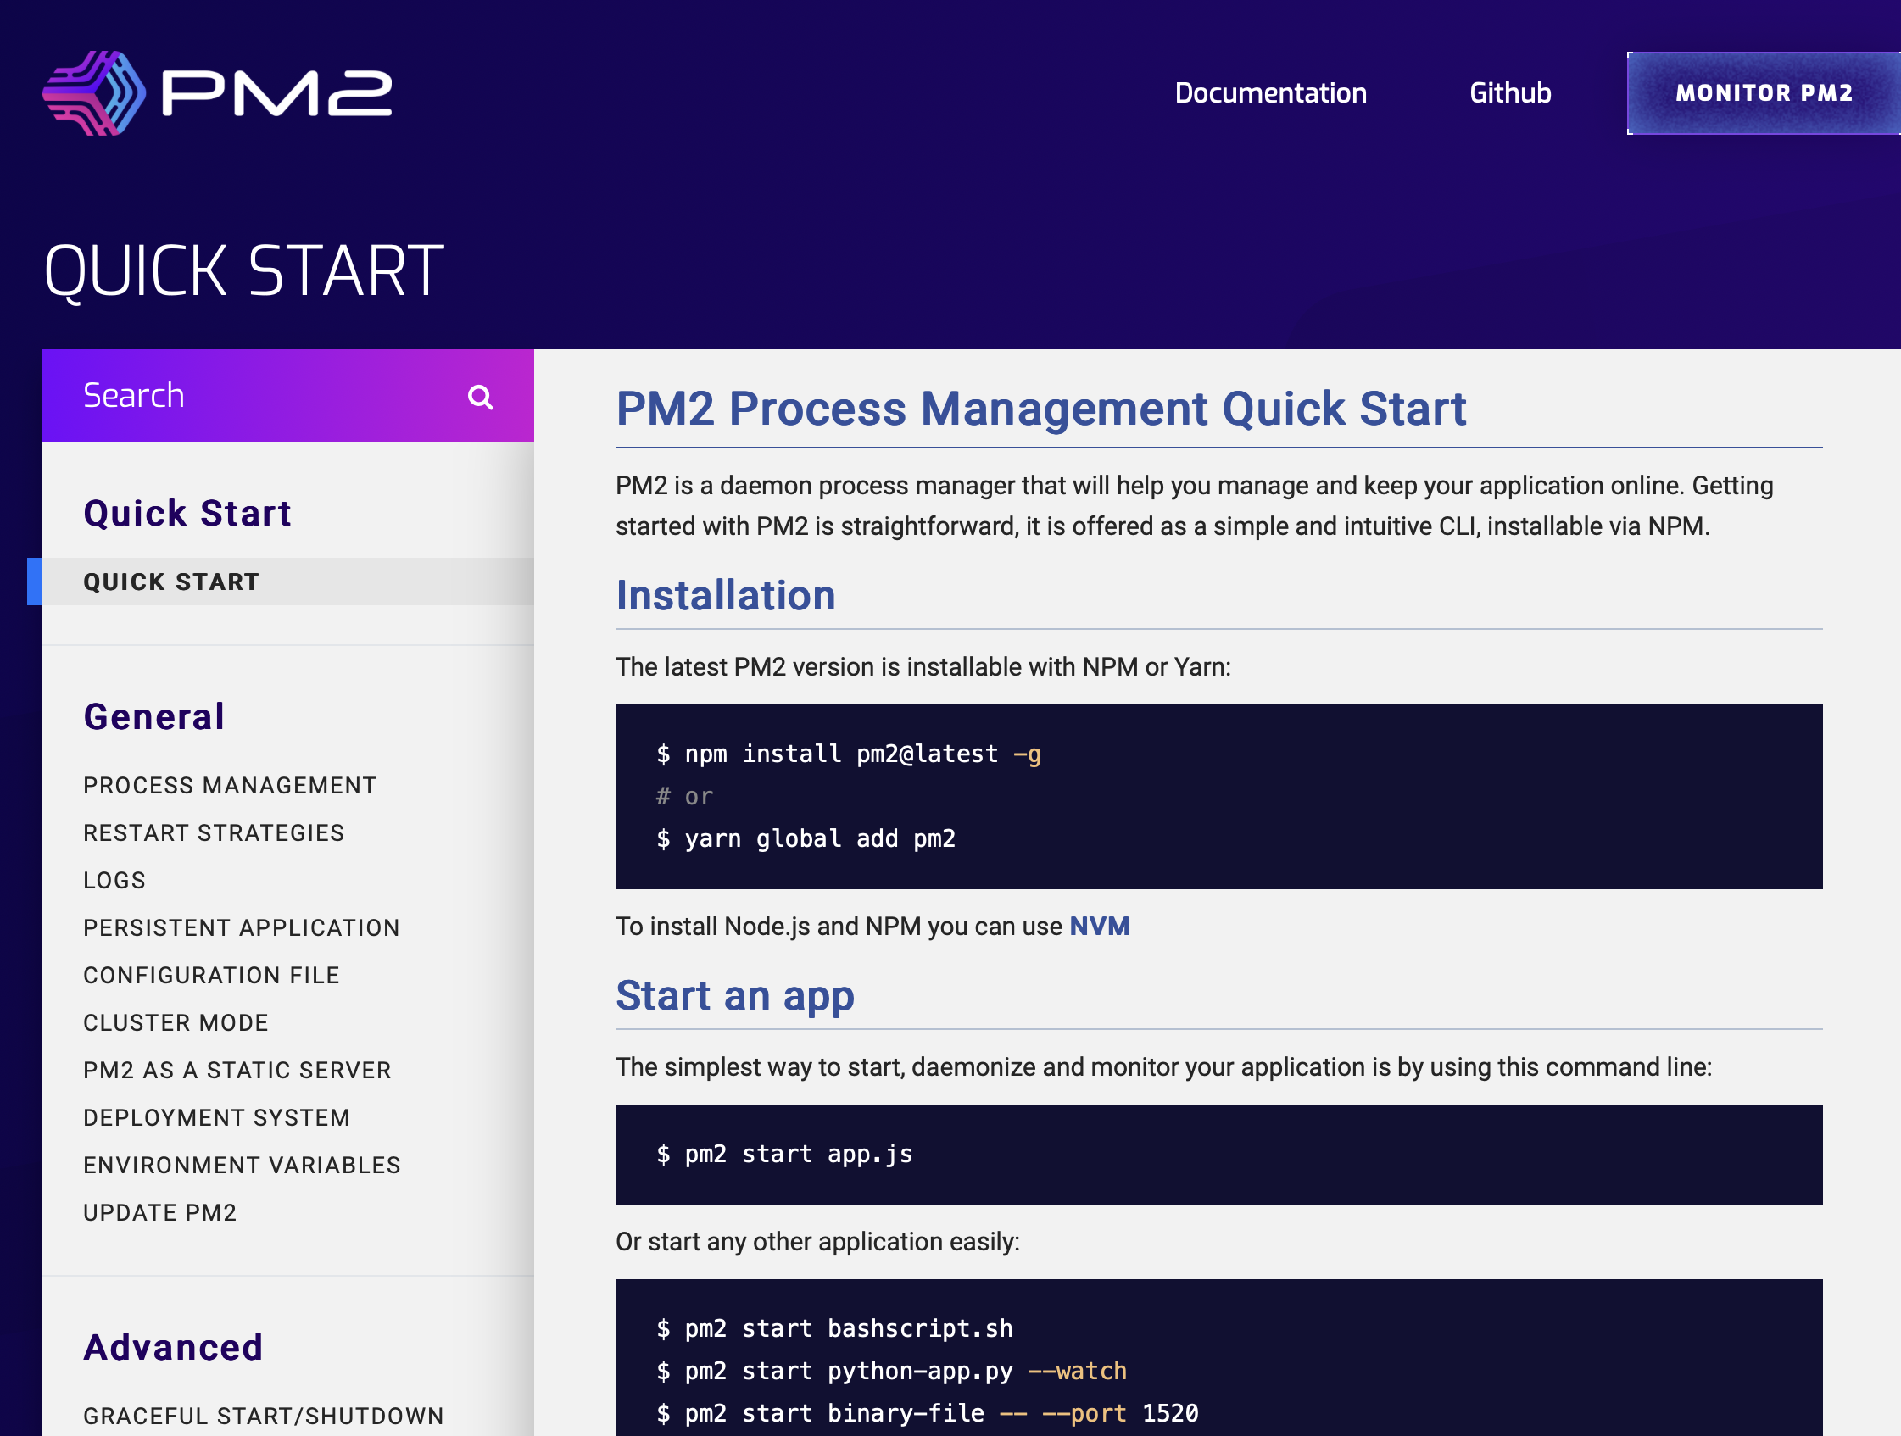Screen dimensions: 1901x1436
Task: Click the 'The simplest way to start' sentence
Action: 1163,1067
